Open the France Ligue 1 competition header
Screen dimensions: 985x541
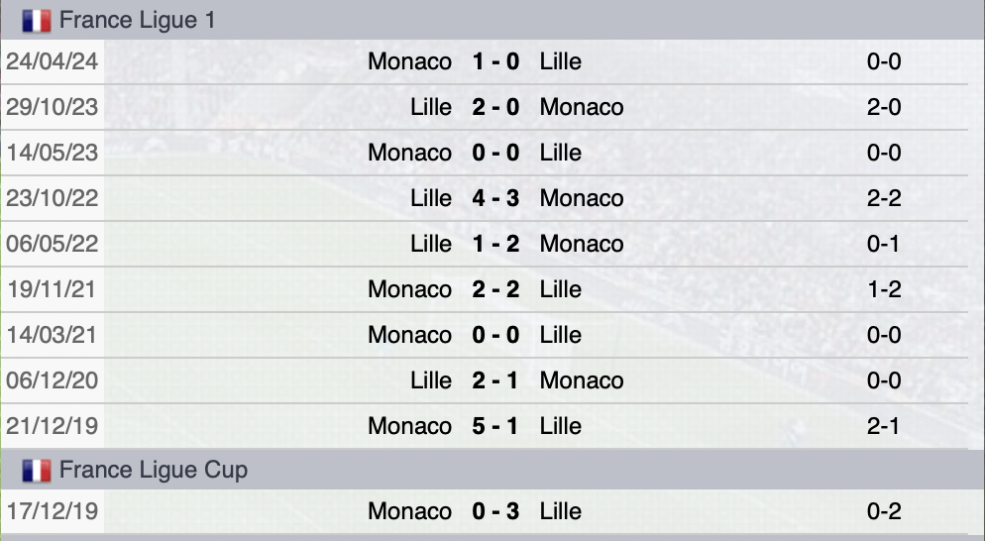(x=137, y=20)
